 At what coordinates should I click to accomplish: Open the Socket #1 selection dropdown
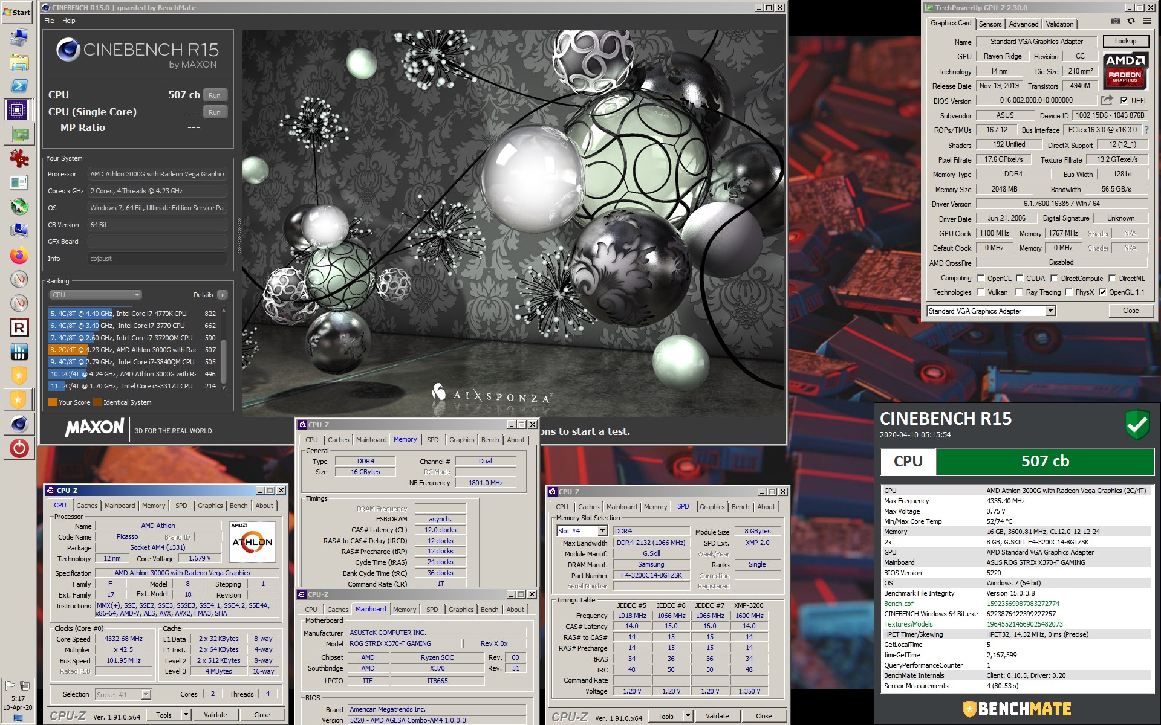pyautogui.click(x=146, y=694)
